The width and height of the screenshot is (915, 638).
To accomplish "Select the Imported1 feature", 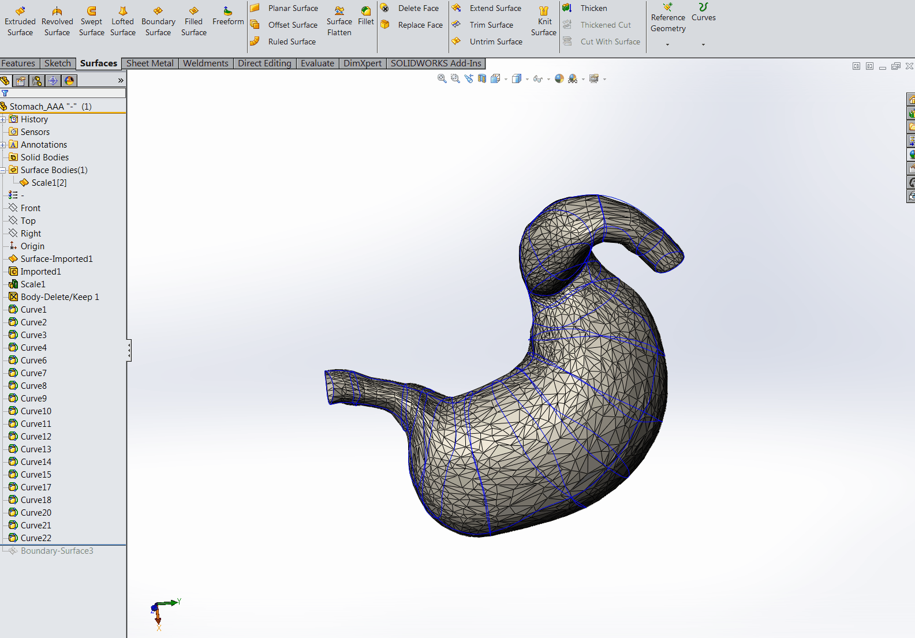I will pyautogui.click(x=35, y=272).
